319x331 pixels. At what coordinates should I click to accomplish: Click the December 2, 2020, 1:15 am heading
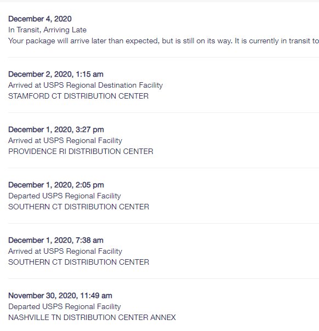[x=56, y=75]
